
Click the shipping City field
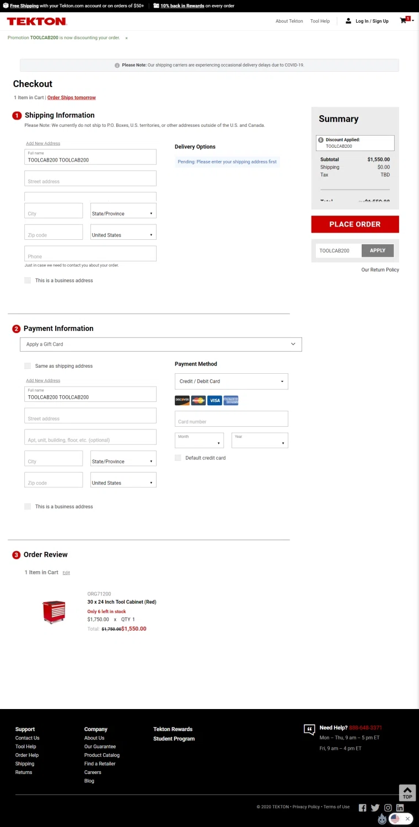click(53, 211)
